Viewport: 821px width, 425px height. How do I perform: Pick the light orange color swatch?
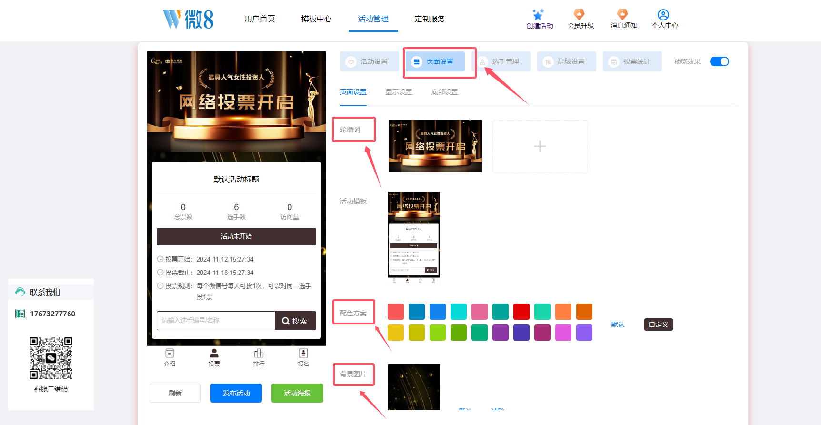pos(563,312)
